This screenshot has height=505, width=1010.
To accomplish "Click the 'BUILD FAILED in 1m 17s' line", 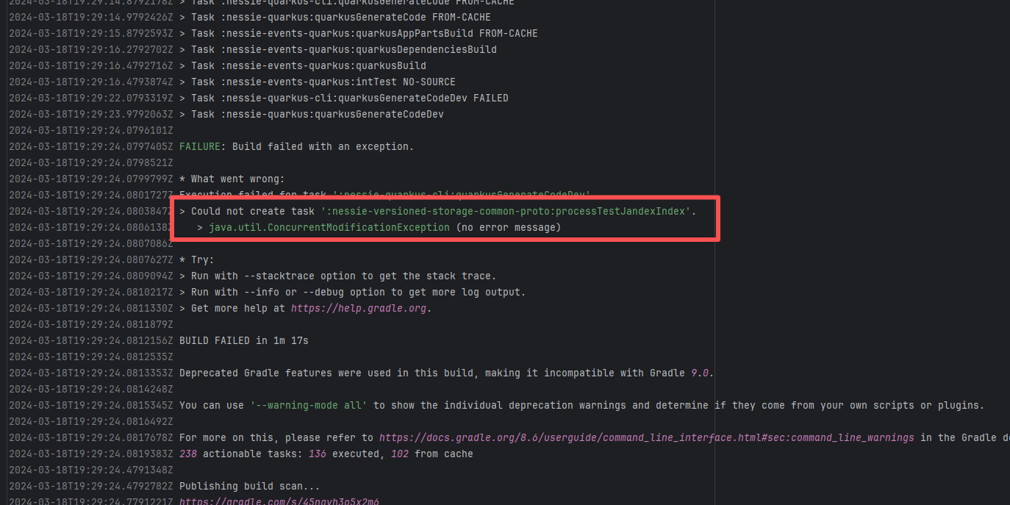I will coord(243,341).
